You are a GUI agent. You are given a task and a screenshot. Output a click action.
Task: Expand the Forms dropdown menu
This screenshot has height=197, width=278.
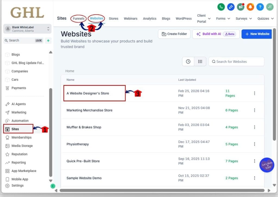(x=223, y=18)
